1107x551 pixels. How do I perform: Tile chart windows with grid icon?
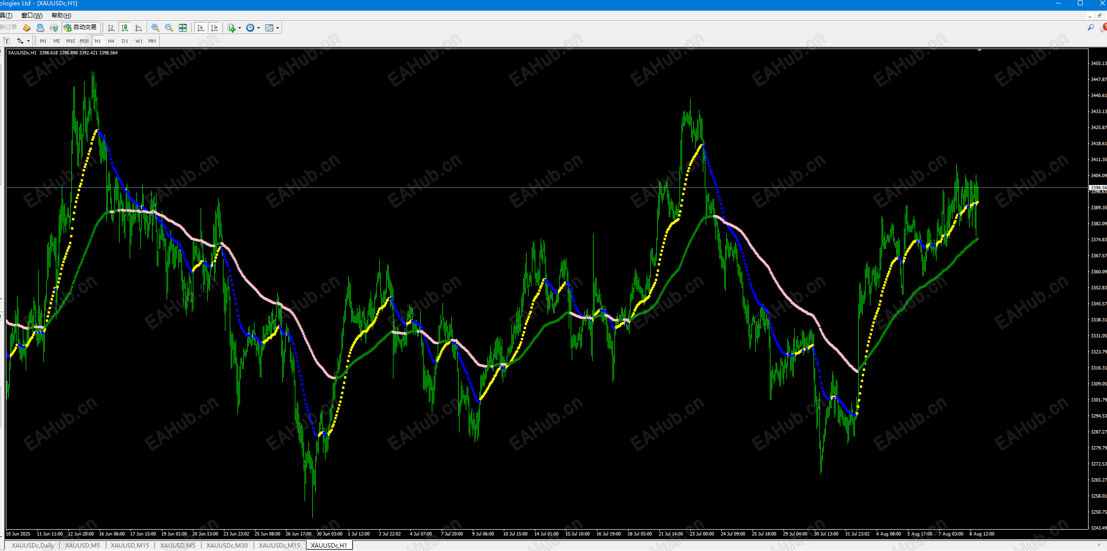183,28
